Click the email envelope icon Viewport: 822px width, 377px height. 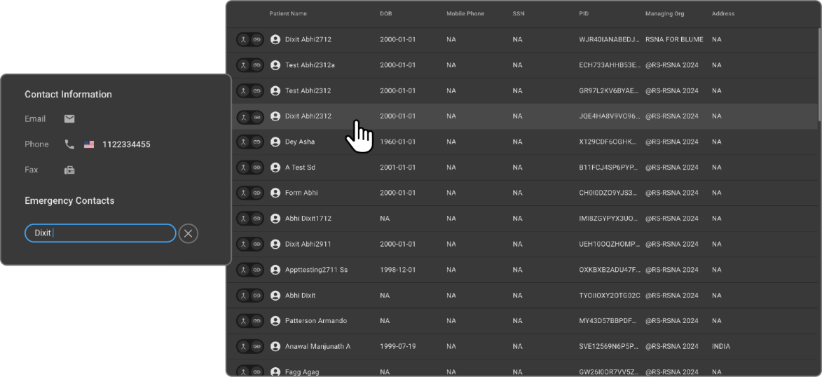coord(69,119)
